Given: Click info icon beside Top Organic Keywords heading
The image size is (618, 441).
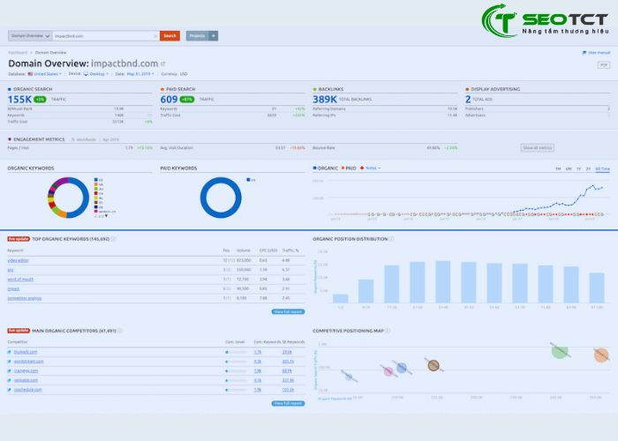Looking at the screenshot, I should point(114,239).
